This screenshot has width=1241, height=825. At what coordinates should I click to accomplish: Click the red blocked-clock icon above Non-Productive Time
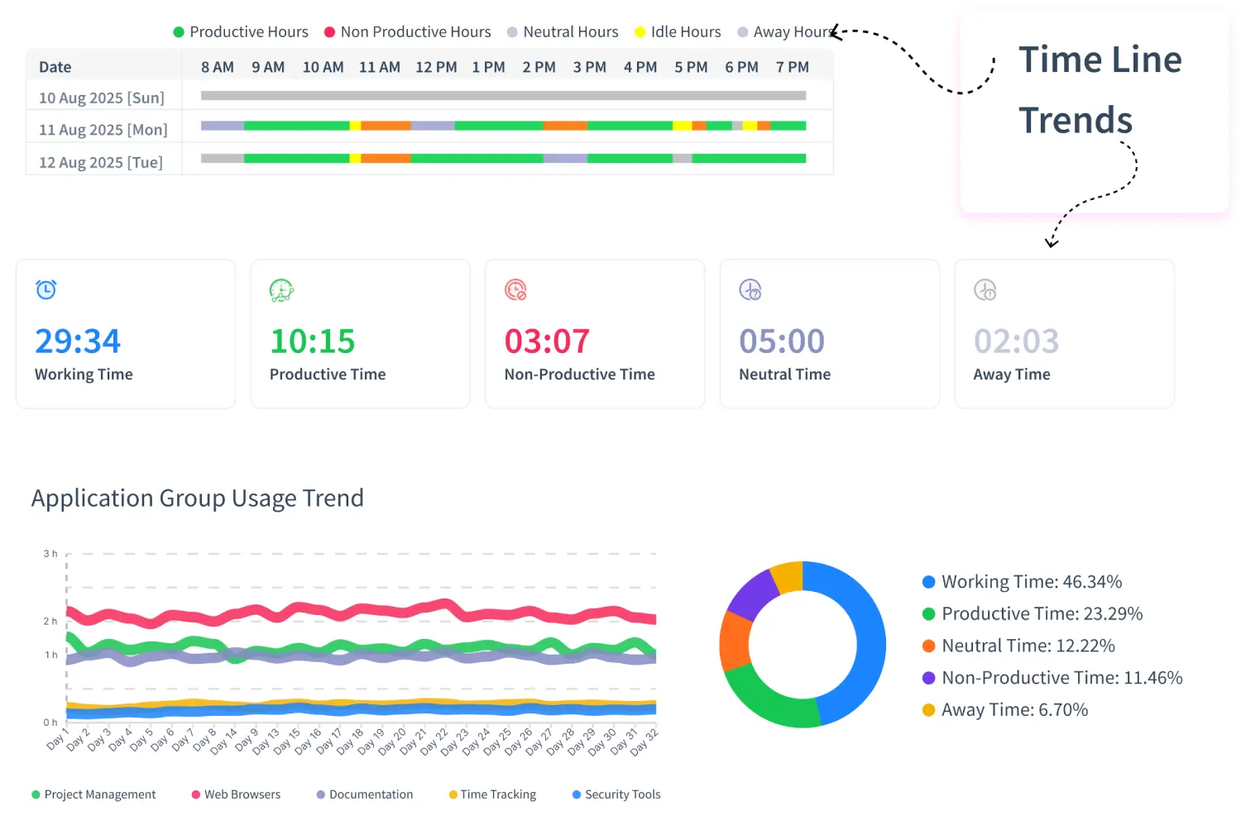click(516, 289)
